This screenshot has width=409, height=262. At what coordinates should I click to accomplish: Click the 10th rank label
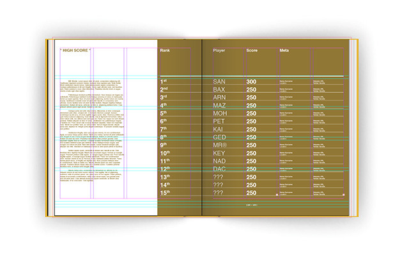pos(165,153)
